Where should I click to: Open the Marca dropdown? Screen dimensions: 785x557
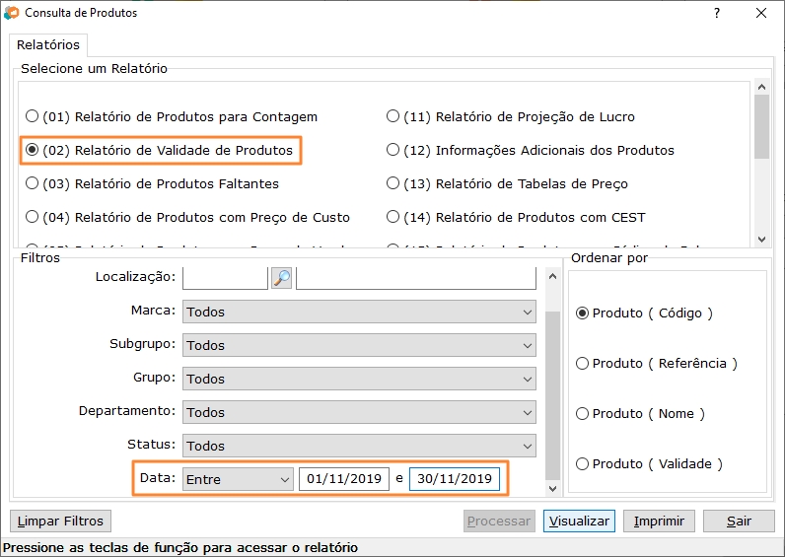pos(359,312)
